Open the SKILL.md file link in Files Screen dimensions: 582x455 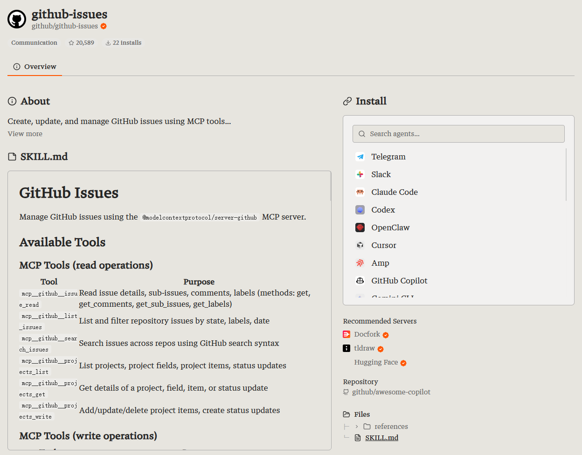tap(382, 438)
